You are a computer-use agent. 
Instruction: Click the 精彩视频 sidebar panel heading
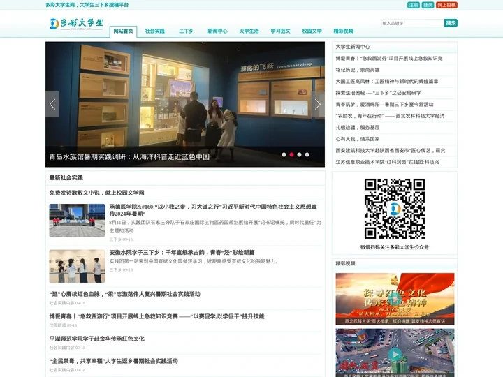(x=345, y=263)
